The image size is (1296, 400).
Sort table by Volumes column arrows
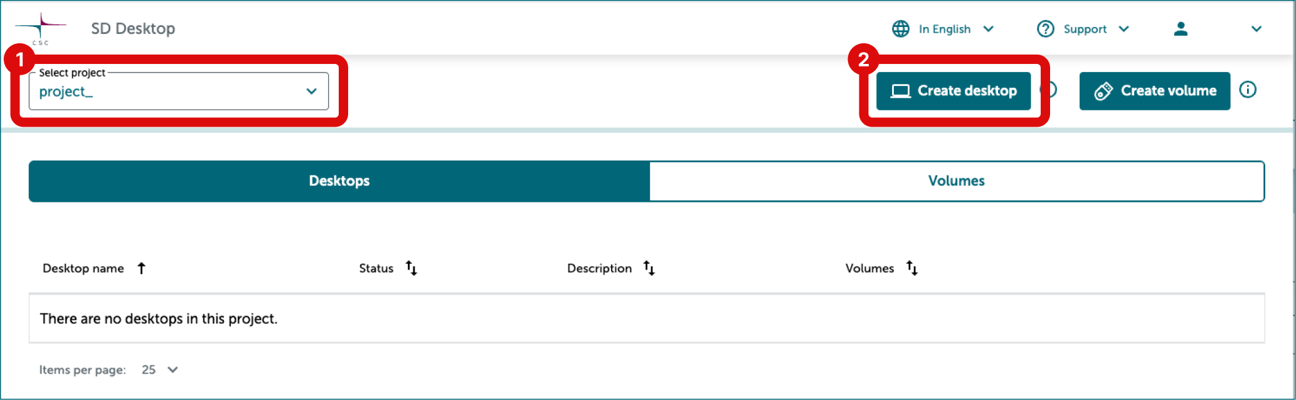click(912, 268)
